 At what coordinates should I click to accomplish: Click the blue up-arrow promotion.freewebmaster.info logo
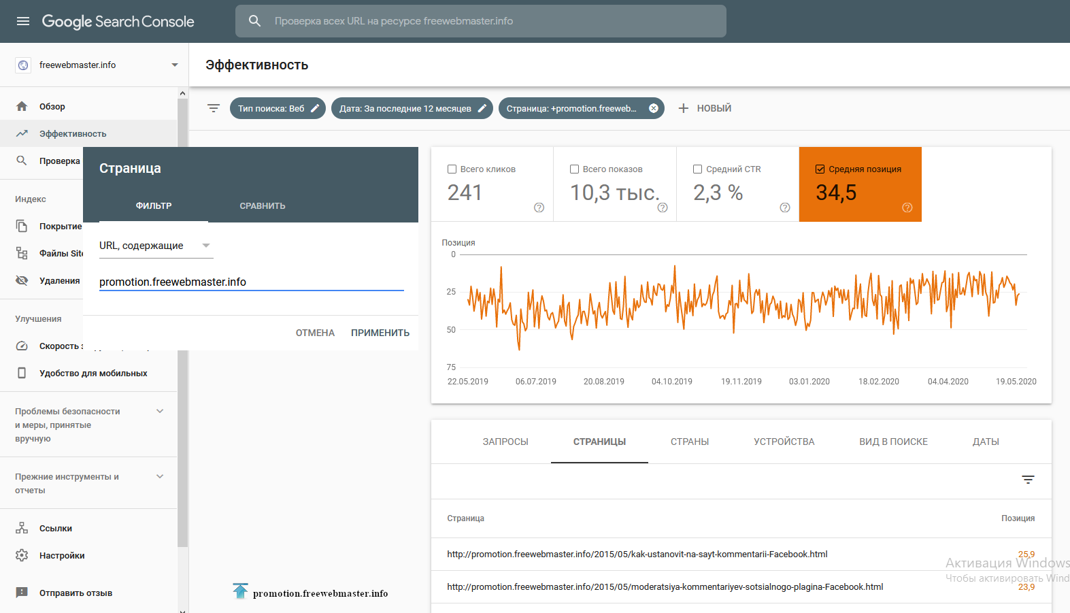coord(240,591)
